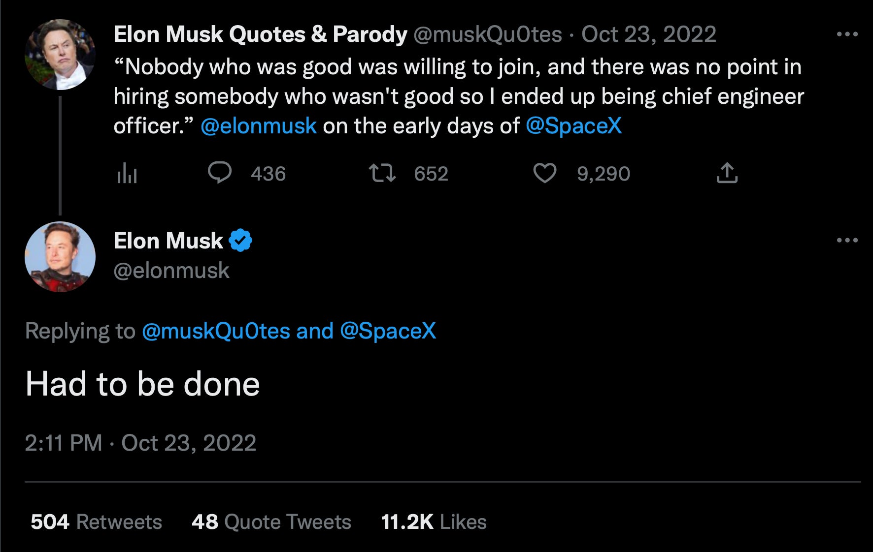Viewport: 873px width, 552px height.
Task: View the 504 Retweets list
Action: point(96,522)
